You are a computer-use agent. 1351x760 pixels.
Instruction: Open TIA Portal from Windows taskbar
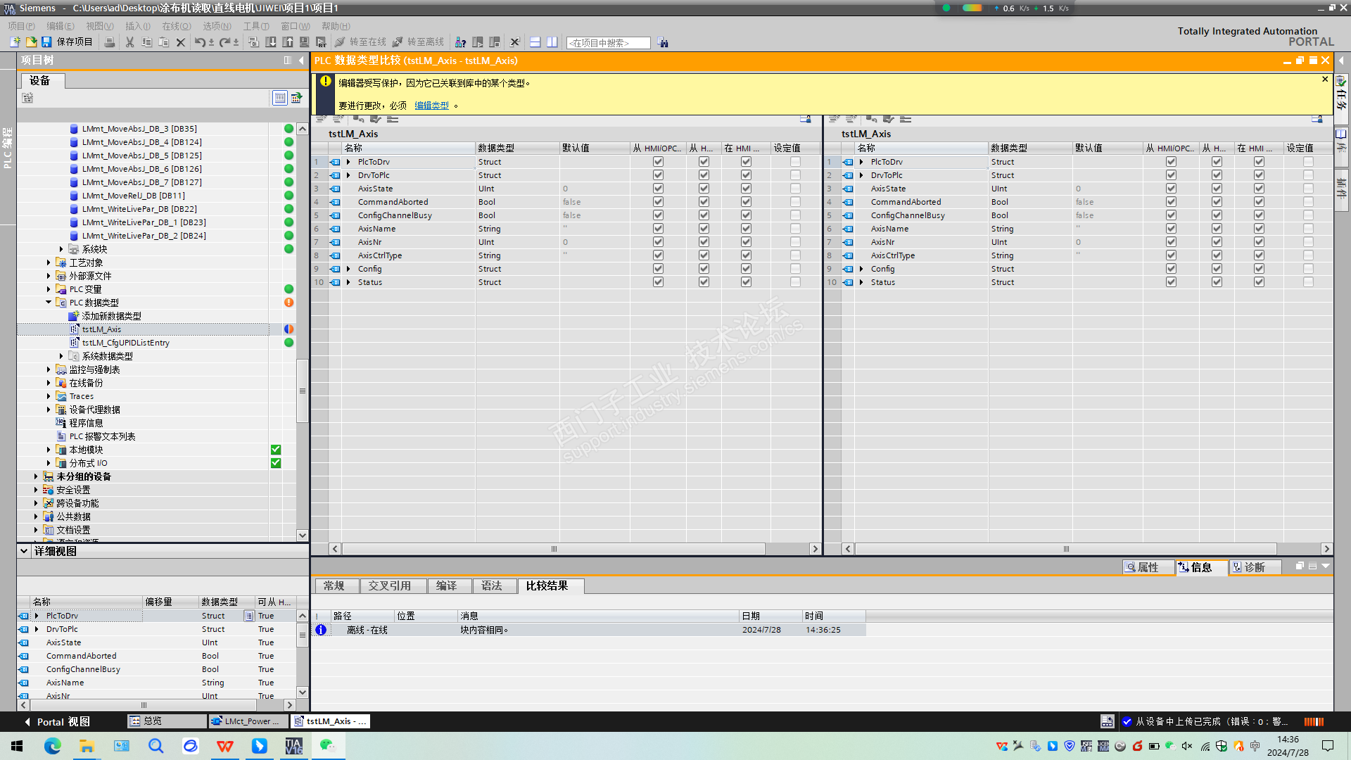tap(293, 746)
